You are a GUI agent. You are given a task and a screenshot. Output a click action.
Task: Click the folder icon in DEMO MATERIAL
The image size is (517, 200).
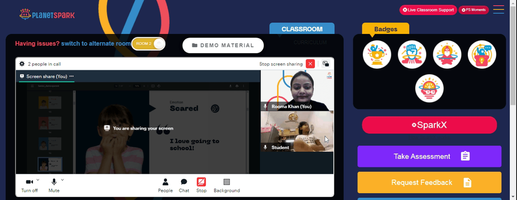[194, 45]
